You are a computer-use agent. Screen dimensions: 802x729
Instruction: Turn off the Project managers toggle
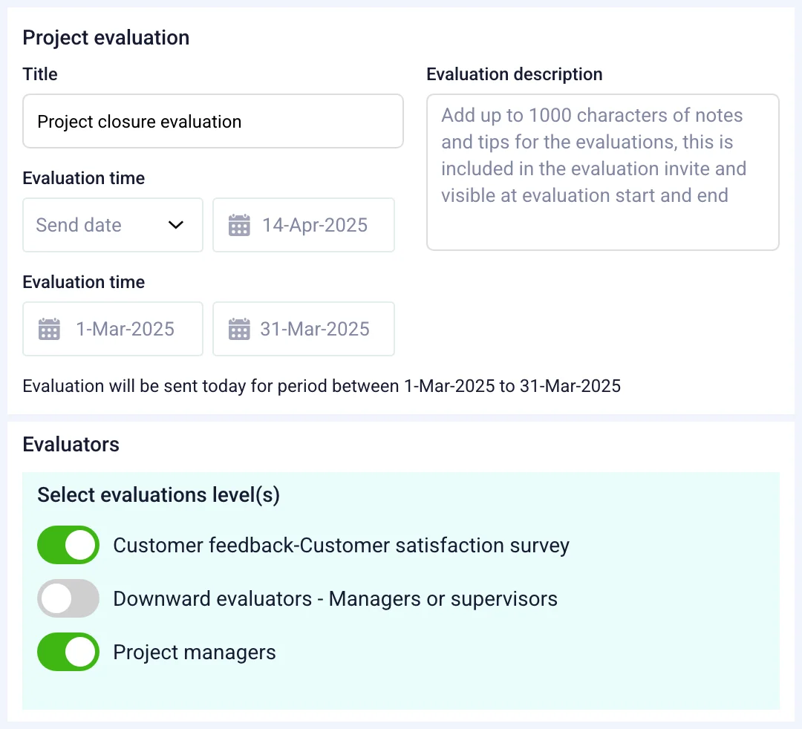pos(68,651)
